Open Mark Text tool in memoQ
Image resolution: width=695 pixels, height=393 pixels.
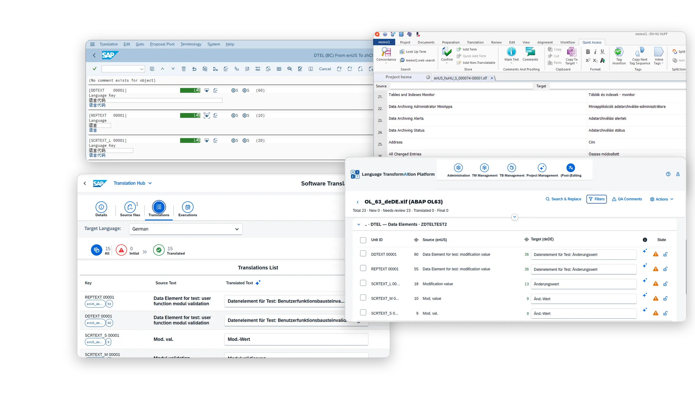pos(511,54)
